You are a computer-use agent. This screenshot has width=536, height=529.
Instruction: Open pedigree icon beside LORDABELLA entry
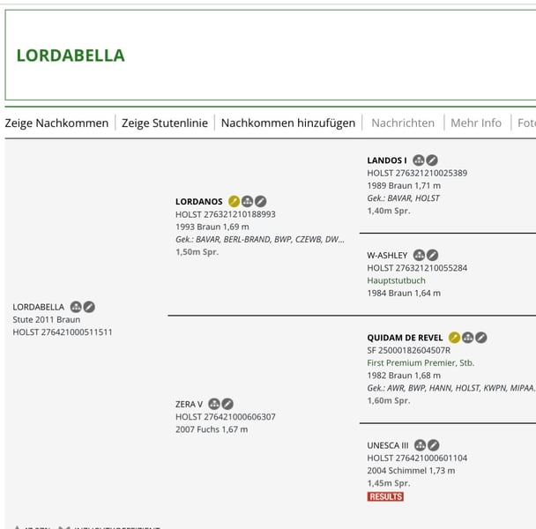point(76,307)
